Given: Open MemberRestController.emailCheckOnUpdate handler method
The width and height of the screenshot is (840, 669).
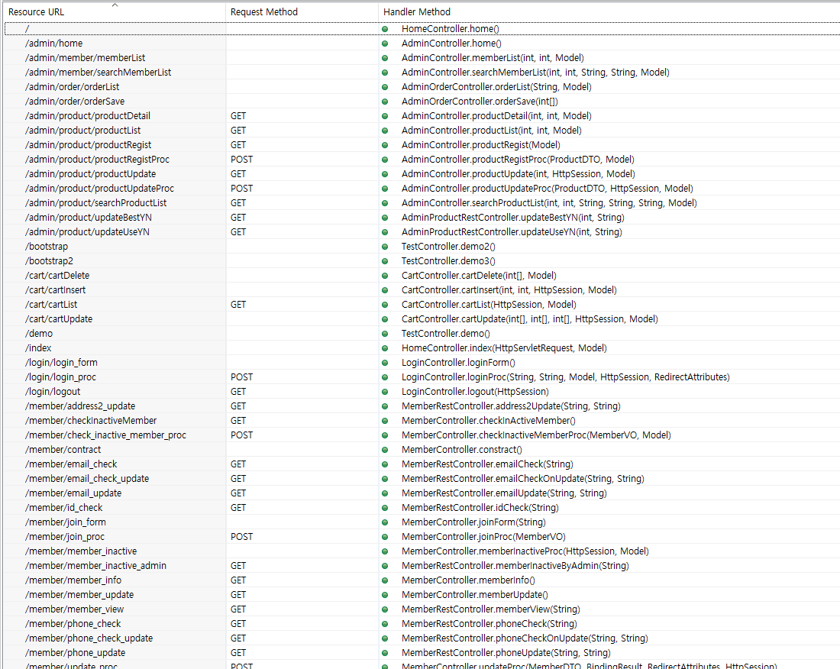Looking at the screenshot, I should click(x=523, y=478).
